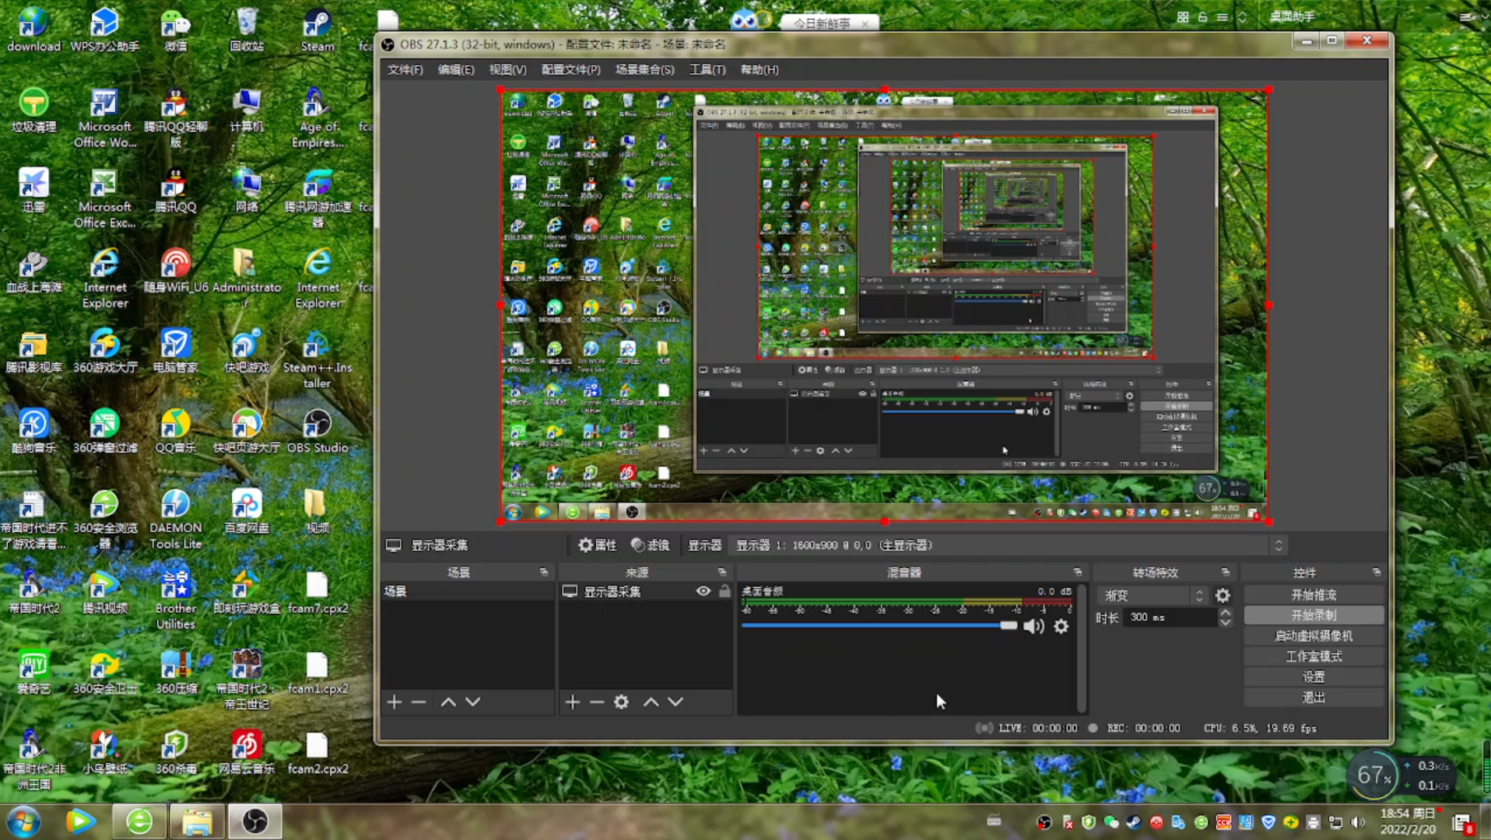Screen dimensions: 1491x840
Task: Undock the 控件 panel with its float icon
Action: point(1376,572)
